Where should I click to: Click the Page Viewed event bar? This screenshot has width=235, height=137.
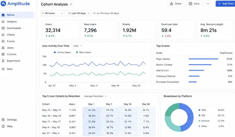(x=203, y=59)
